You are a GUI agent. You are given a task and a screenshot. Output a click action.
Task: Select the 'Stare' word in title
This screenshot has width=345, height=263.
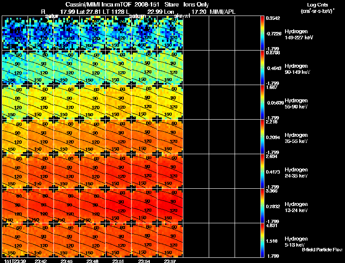click(x=172, y=5)
